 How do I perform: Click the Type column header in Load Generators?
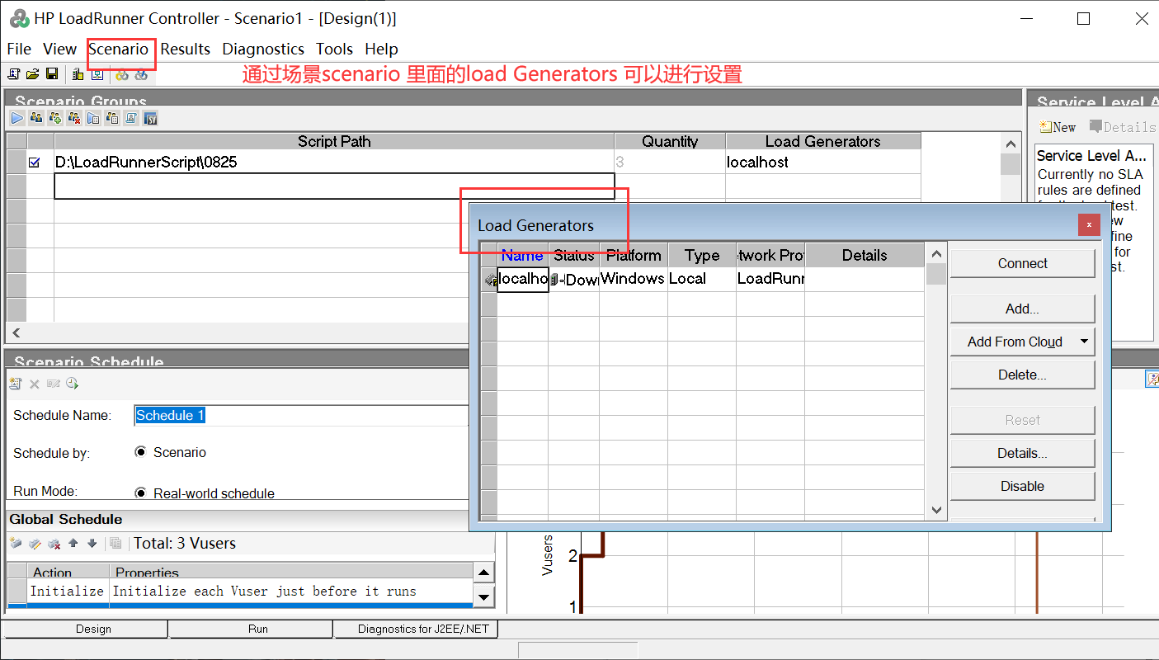[702, 255]
